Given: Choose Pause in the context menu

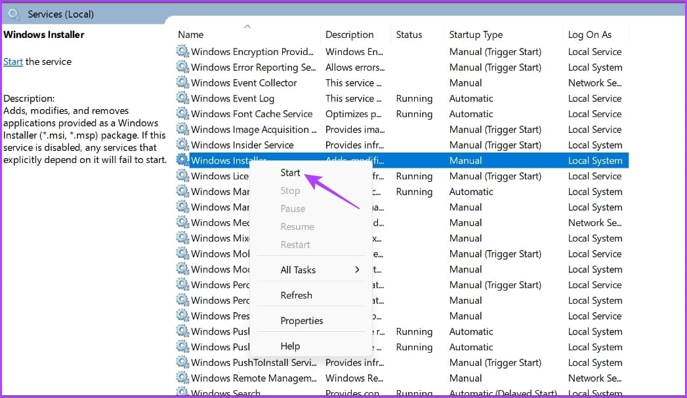Looking at the screenshot, I should coord(293,208).
